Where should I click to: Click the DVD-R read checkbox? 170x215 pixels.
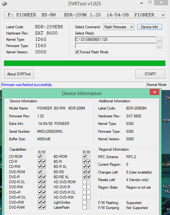[40, 177]
